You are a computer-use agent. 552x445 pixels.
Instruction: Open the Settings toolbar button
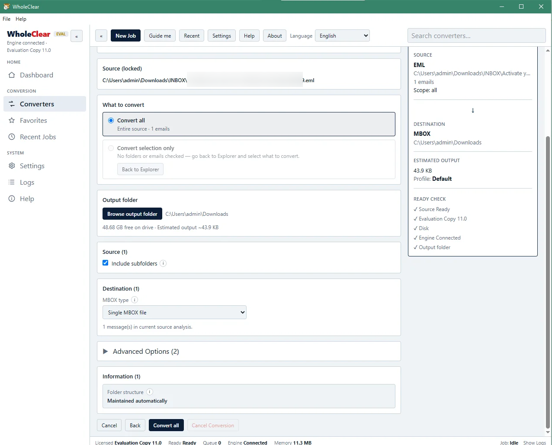click(x=221, y=36)
